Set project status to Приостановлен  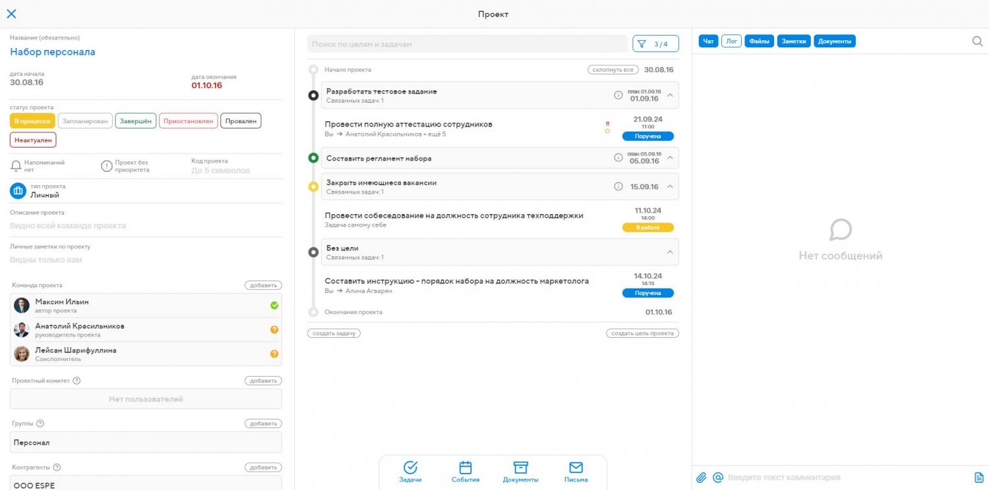pos(188,121)
